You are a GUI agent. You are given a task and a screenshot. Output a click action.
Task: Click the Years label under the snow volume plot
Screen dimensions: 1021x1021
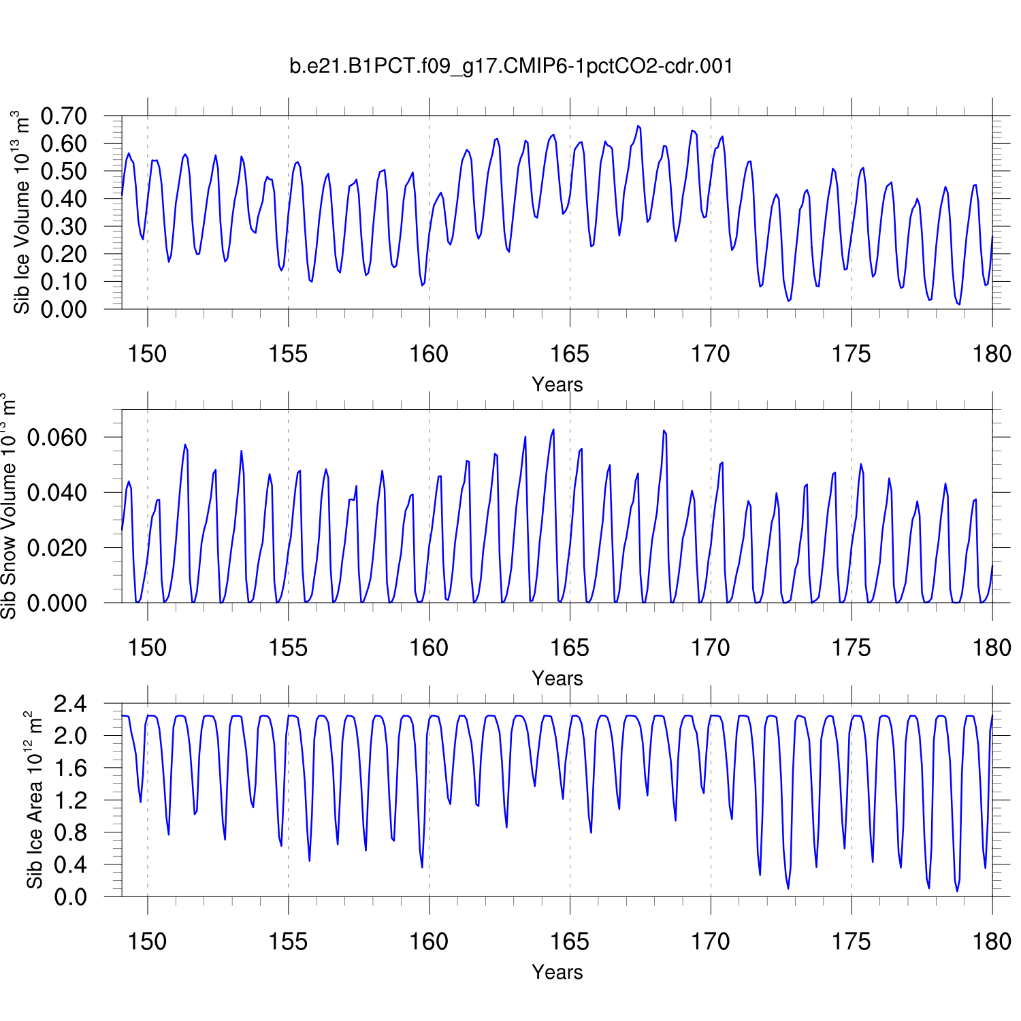click(x=557, y=679)
